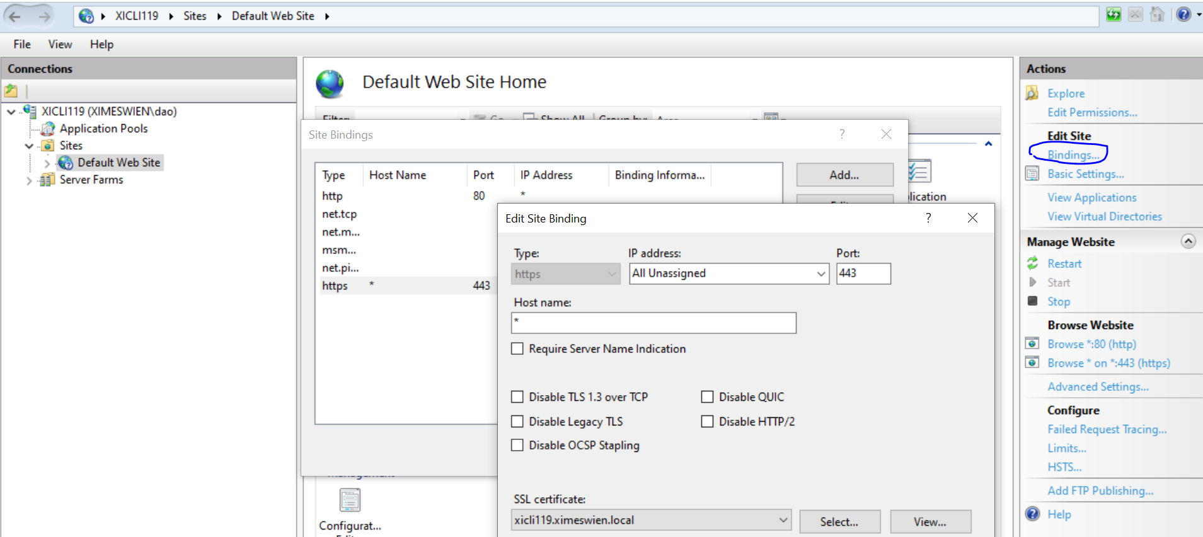Open HSTS... link
The height and width of the screenshot is (537, 1203).
pyautogui.click(x=1064, y=467)
